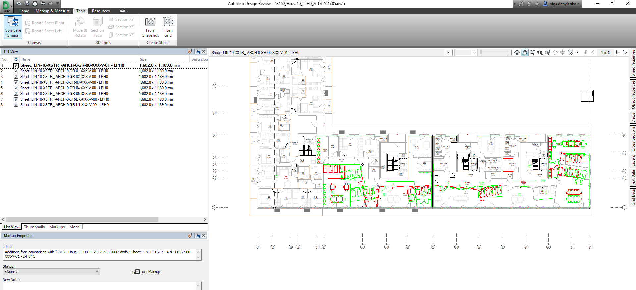The height and width of the screenshot is (290, 636).
Task: Expand the quick access toolbar customize arrow
Action: (x=58, y=4)
